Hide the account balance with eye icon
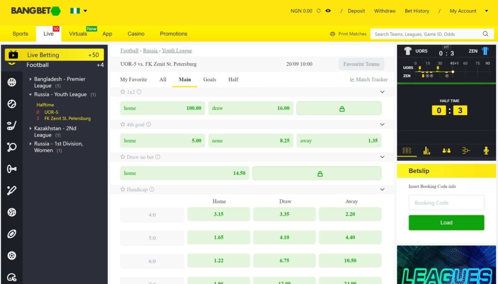The width and height of the screenshot is (498, 284). (328, 11)
